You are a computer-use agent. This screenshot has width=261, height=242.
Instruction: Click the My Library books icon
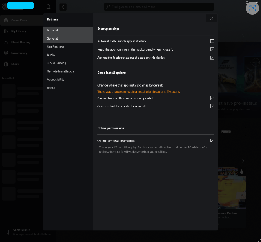tap(6, 31)
